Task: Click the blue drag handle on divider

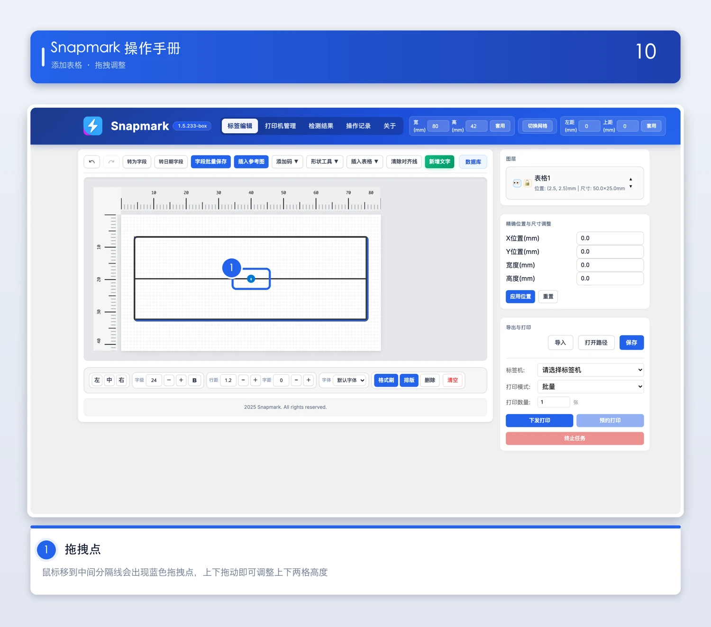Action: 251,279
